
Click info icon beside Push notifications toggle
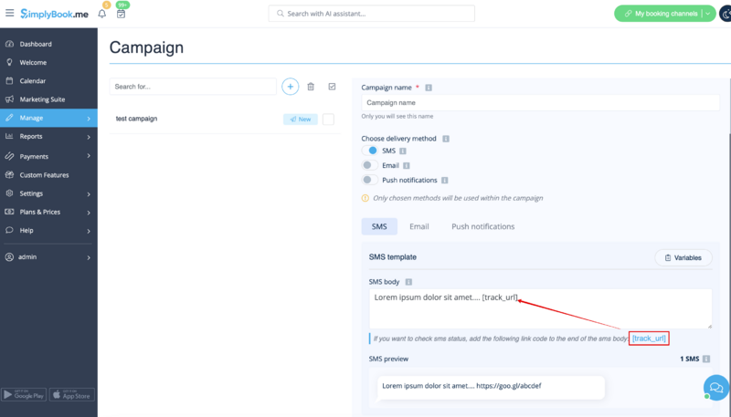click(x=445, y=180)
